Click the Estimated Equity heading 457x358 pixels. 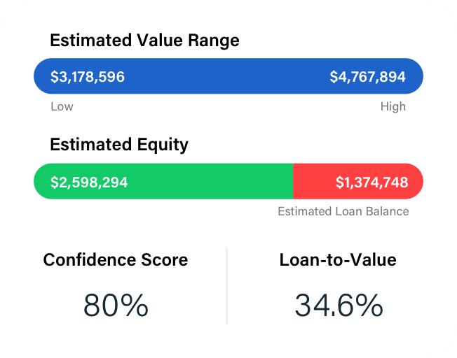[119, 145]
